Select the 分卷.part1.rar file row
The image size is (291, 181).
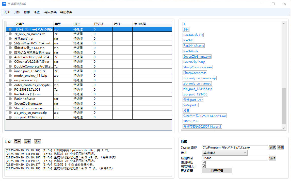click(89, 39)
